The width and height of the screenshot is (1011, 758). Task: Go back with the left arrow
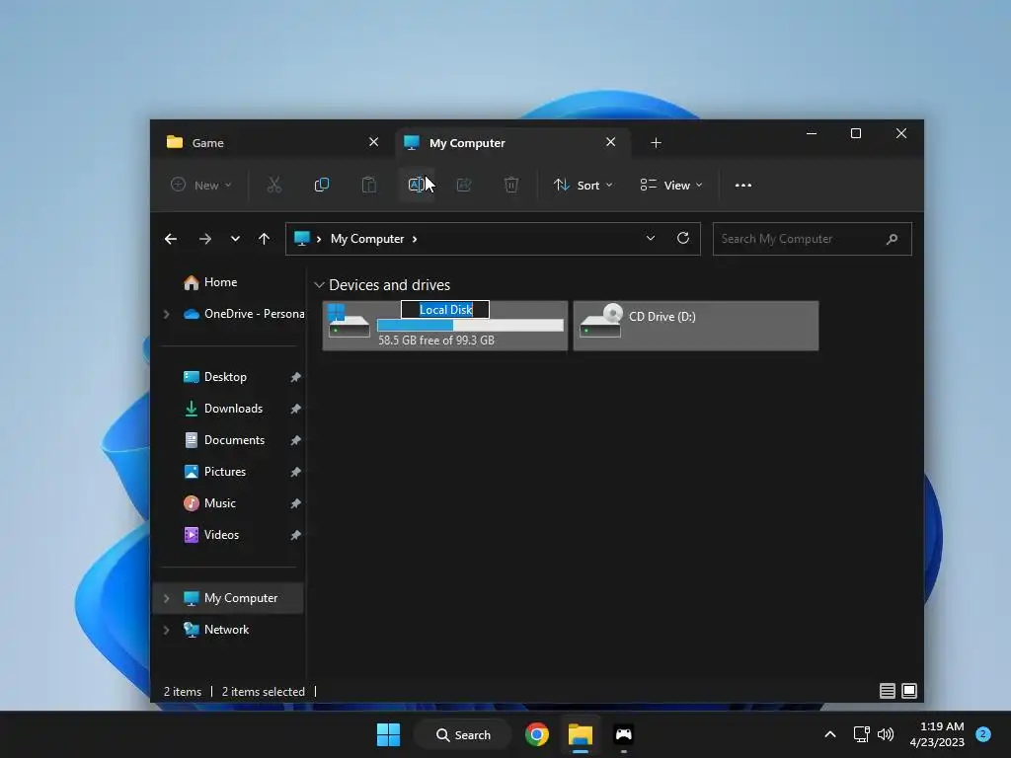(x=171, y=239)
